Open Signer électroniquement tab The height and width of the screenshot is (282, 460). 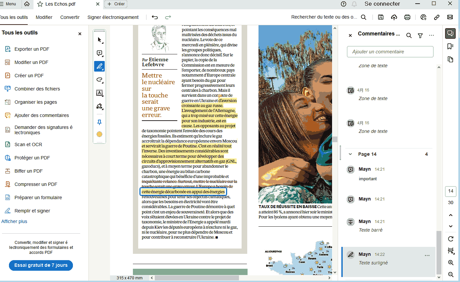point(113,17)
